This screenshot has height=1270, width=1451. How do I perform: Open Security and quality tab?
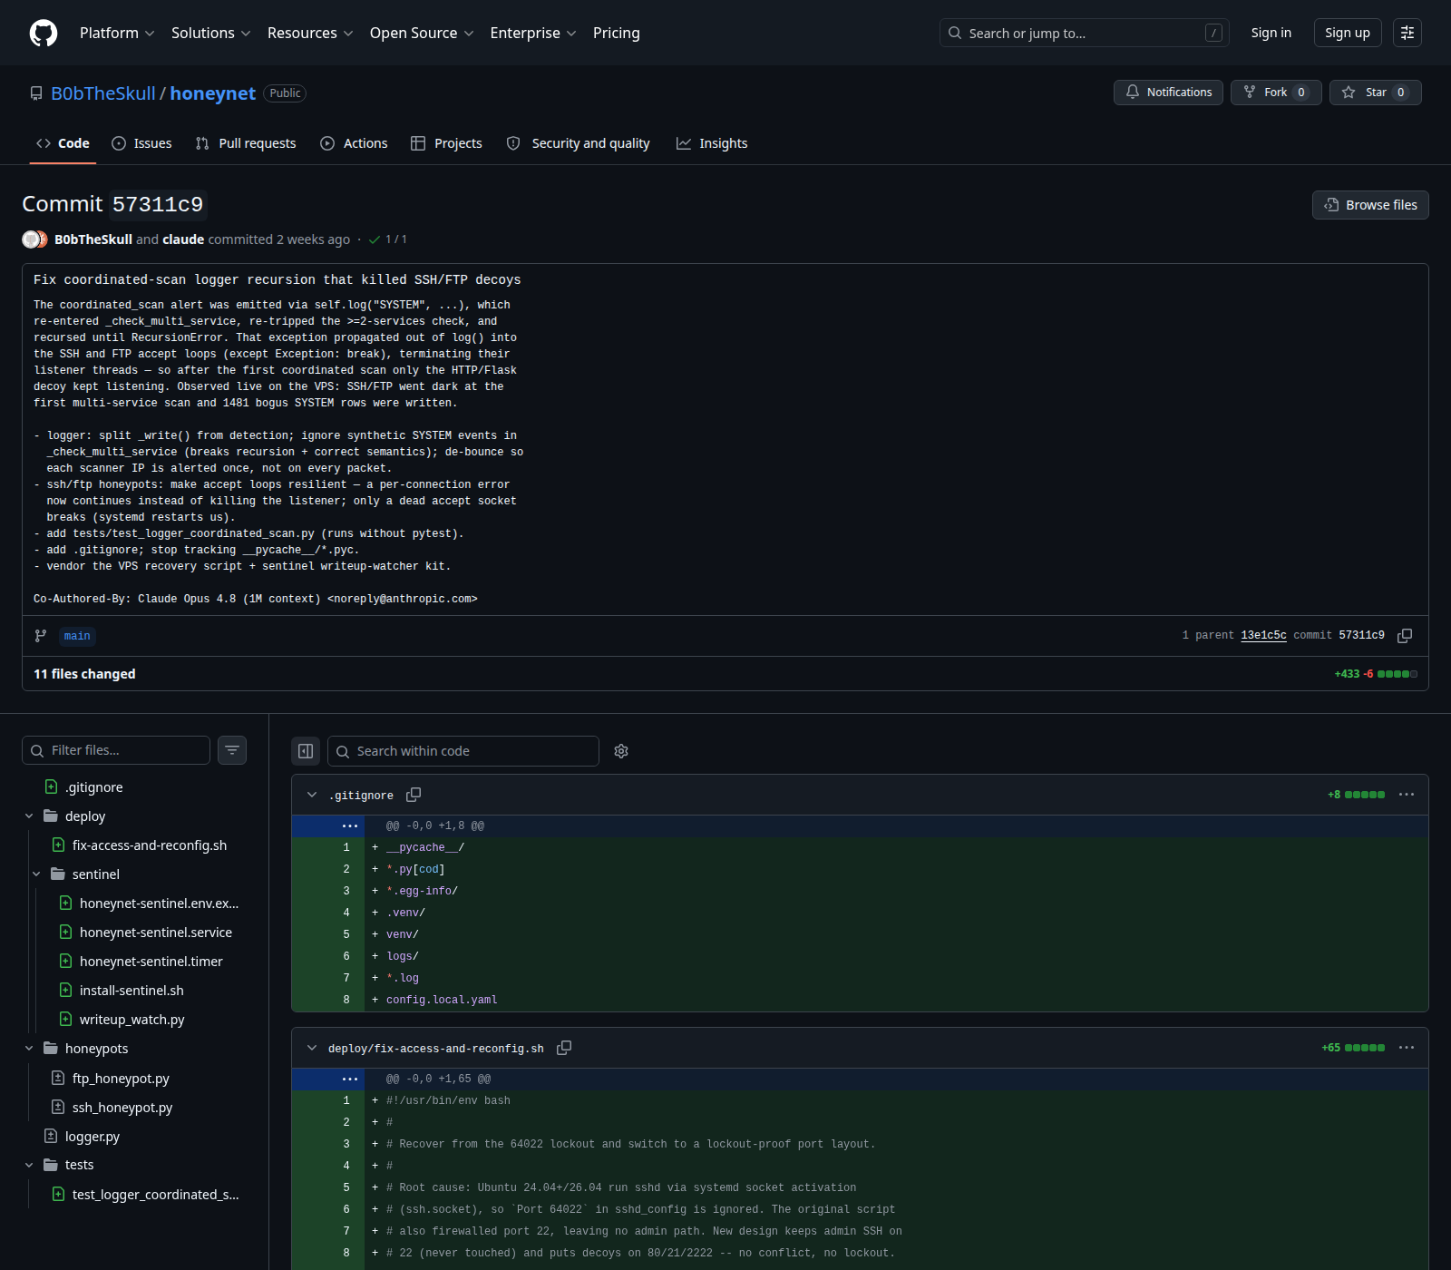[x=578, y=143]
